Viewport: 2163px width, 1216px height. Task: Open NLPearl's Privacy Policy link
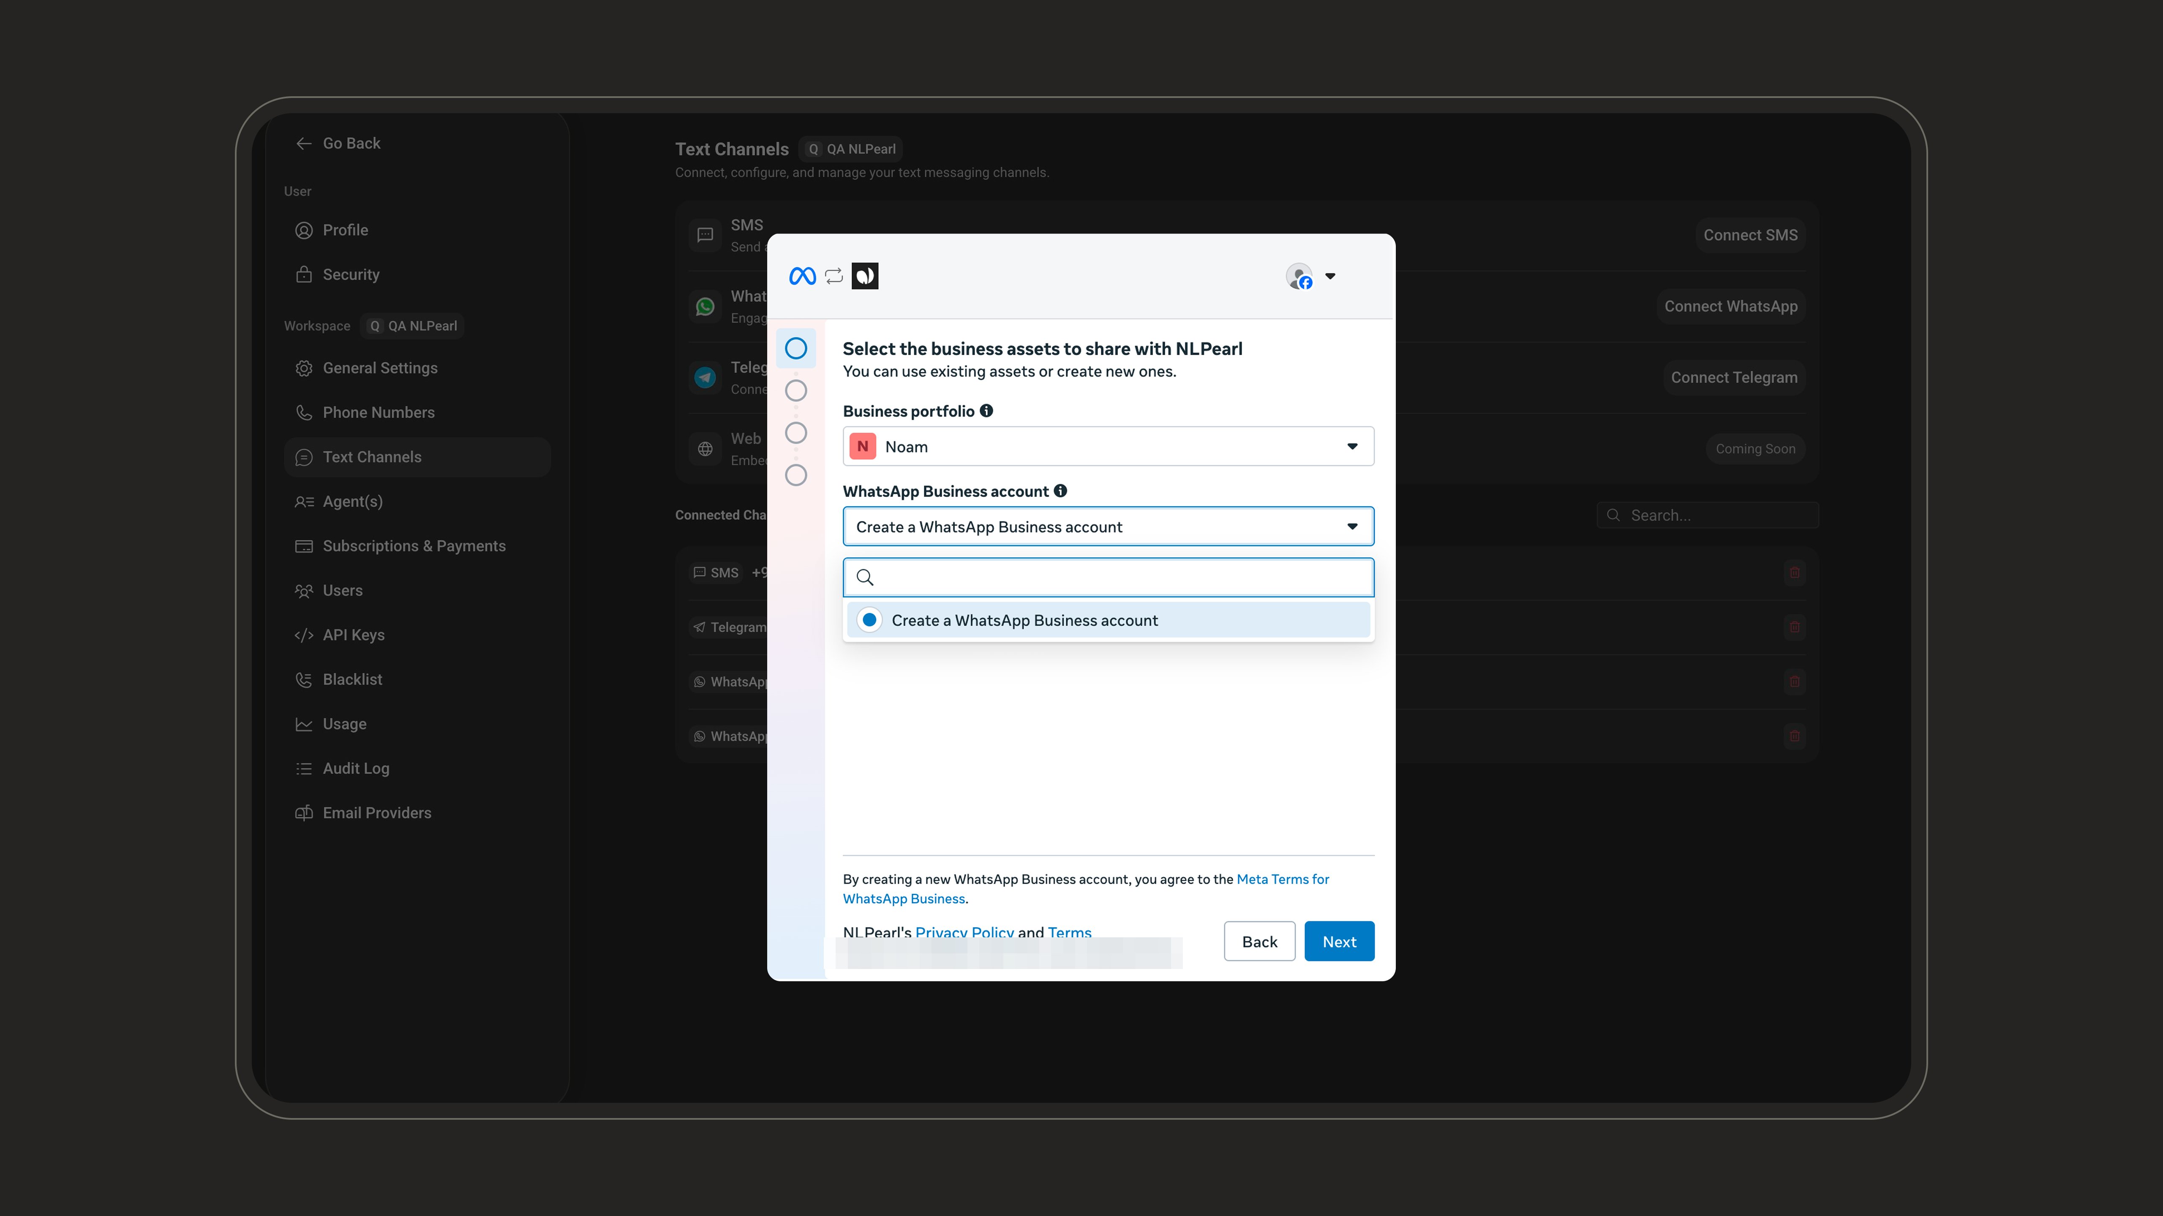965,931
